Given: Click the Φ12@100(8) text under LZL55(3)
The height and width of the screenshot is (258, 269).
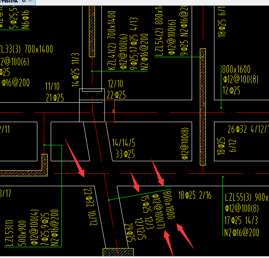Looking at the screenshot, I should [x=241, y=209].
